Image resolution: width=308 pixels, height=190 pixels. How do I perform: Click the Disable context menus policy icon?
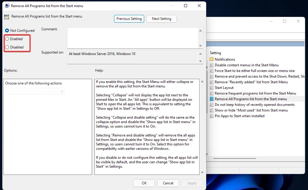click(211, 65)
